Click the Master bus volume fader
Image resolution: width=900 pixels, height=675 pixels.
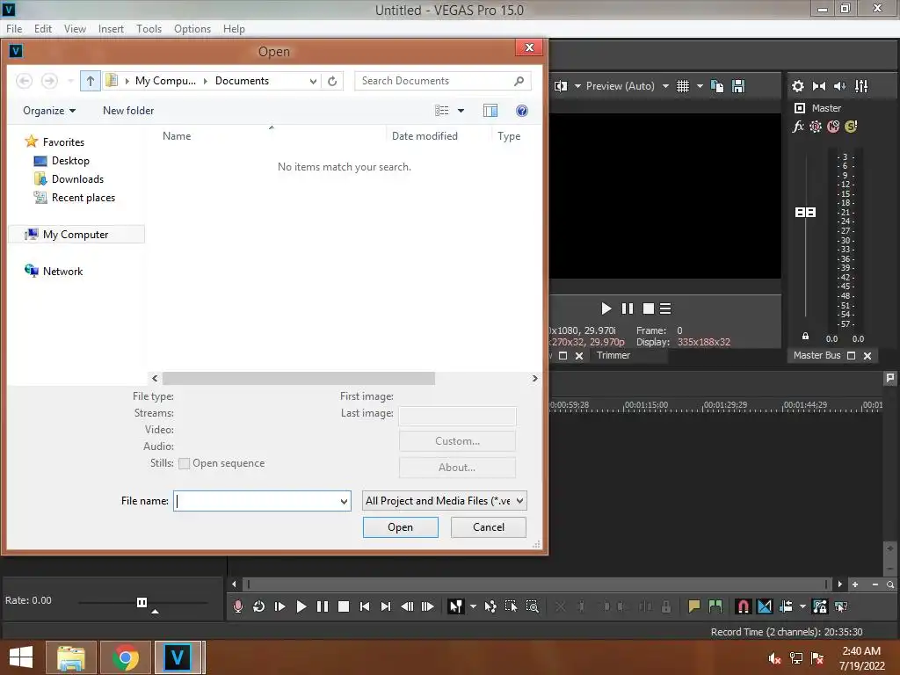click(805, 213)
